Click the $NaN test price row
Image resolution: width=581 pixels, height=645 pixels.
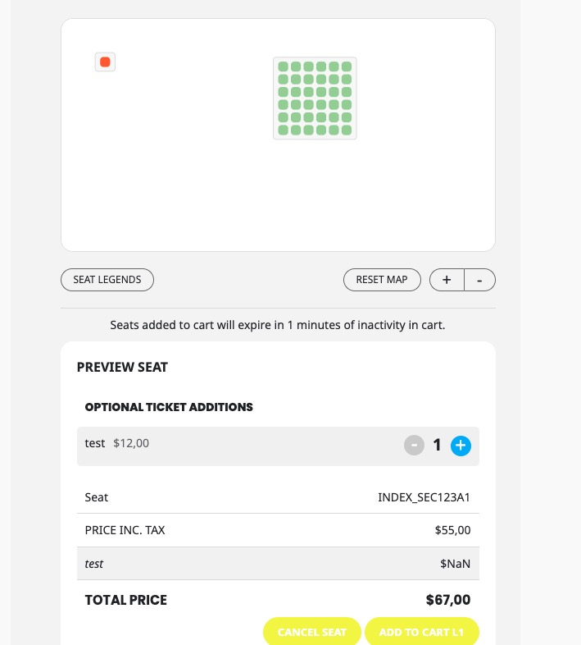point(278,564)
